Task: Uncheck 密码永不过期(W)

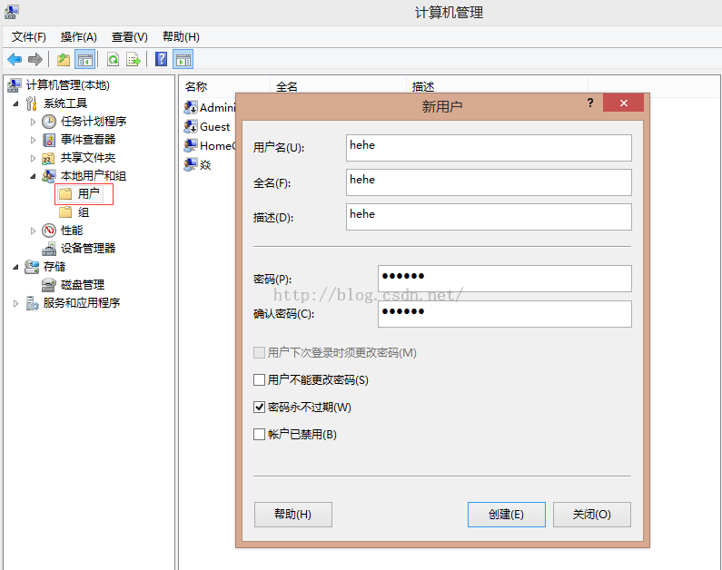Action: [259, 408]
